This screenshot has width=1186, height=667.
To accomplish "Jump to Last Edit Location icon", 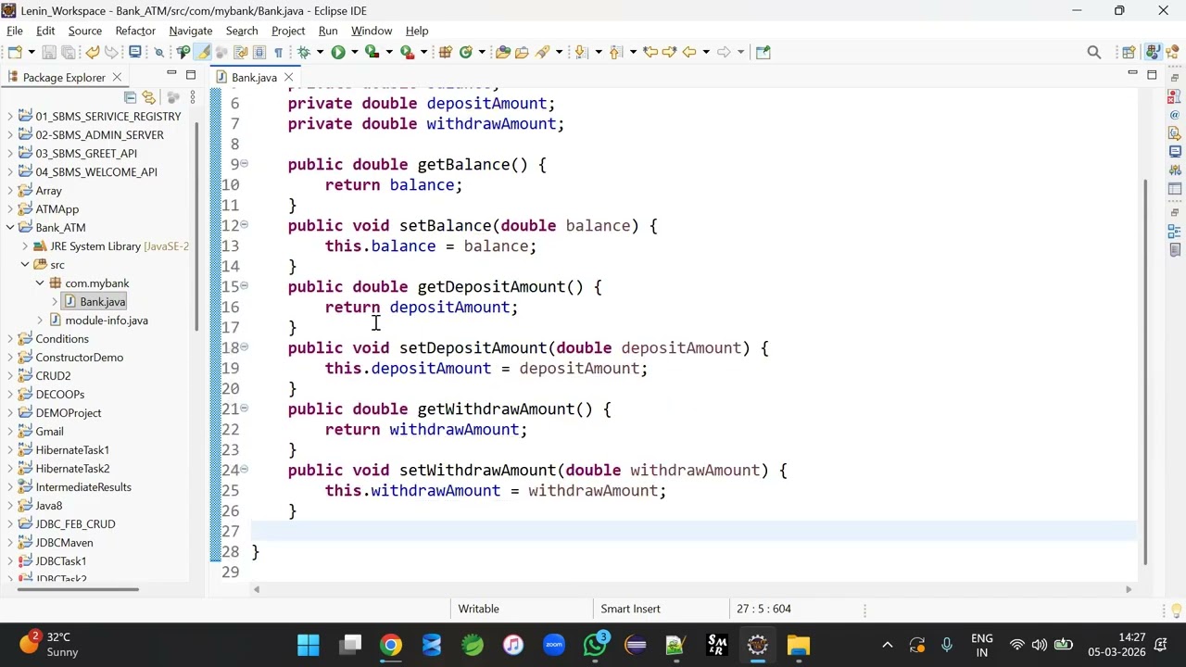I will click(x=650, y=52).
